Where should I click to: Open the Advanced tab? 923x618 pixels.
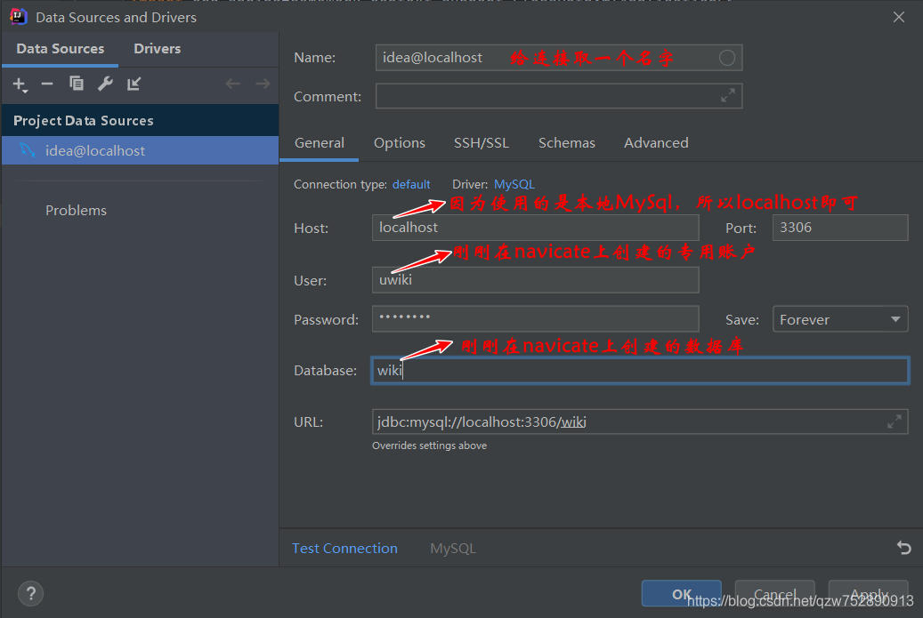[x=656, y=143]
